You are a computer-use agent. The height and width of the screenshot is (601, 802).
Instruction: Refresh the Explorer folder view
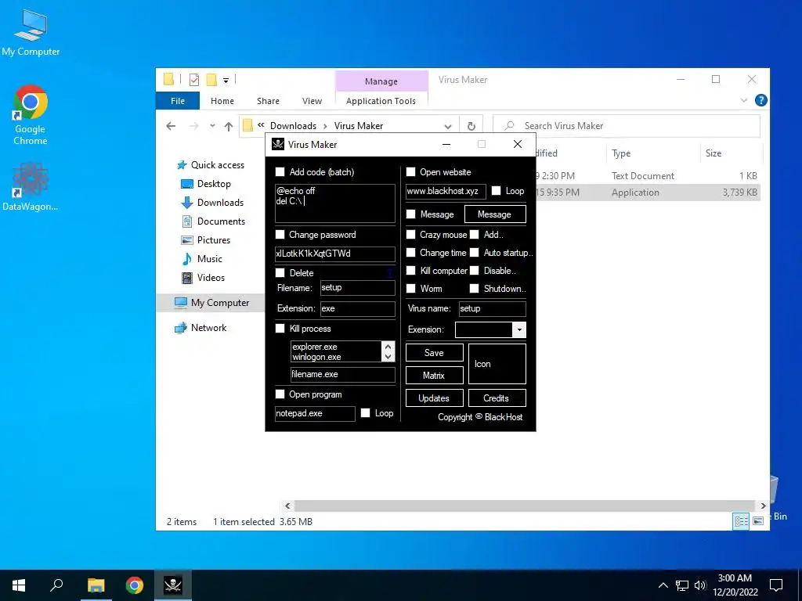tap(471, 126)
